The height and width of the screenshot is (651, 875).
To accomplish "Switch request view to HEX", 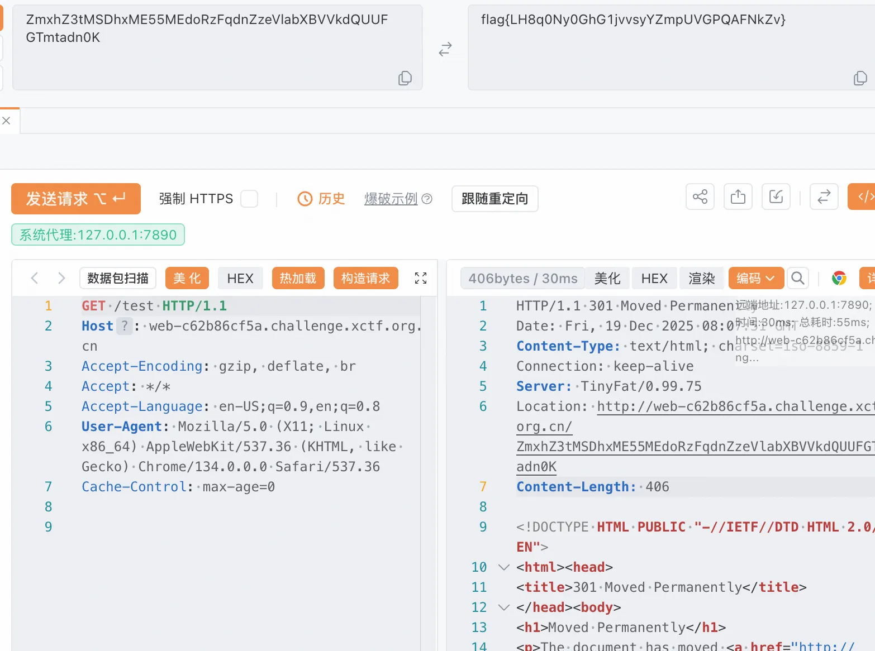I will (x=240, y=278).
